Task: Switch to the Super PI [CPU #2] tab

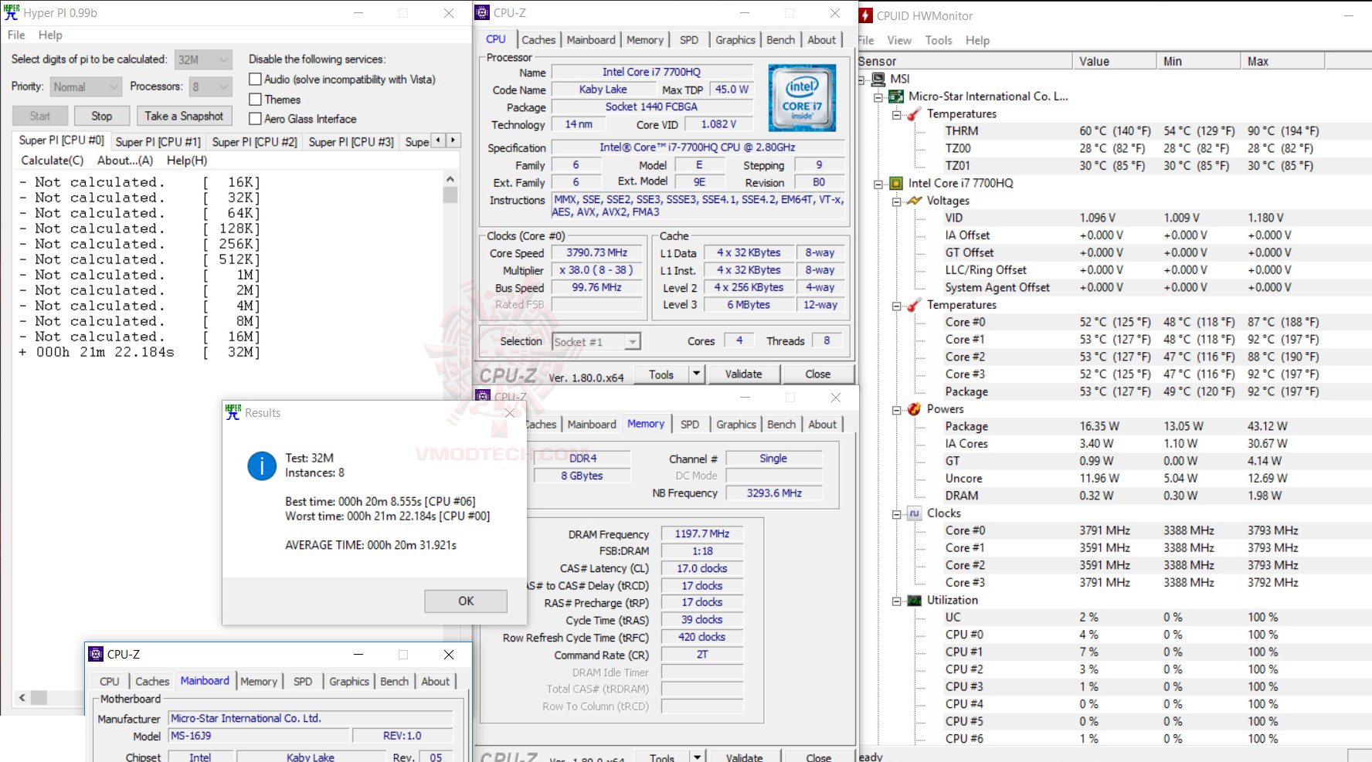Action: click(x=254, y=142)
